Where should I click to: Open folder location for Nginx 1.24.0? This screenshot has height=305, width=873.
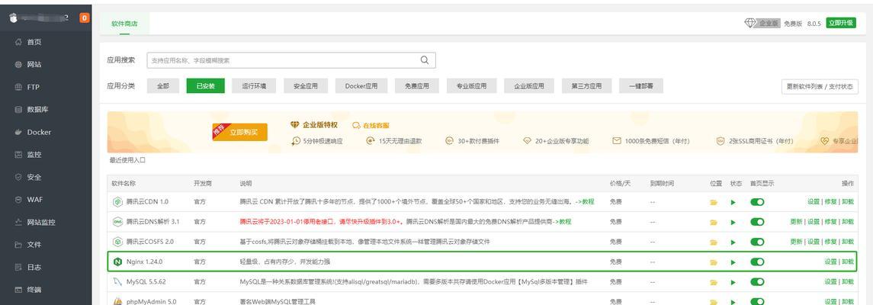714,262
